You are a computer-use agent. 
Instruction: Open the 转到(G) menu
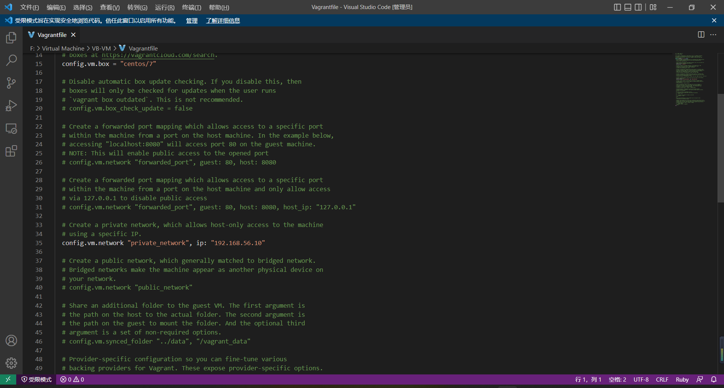point(137,7)
